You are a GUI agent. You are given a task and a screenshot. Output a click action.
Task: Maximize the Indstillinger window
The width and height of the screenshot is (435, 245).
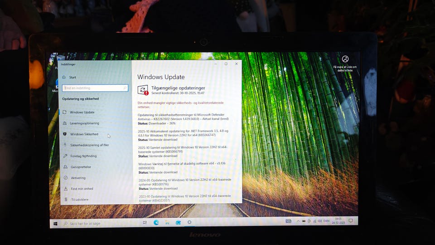(226, 64)
